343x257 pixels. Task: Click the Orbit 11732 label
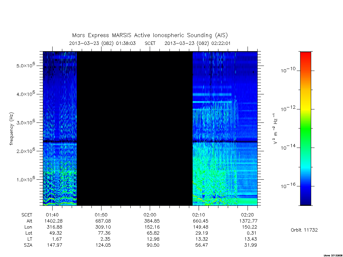tap(304, 230)
